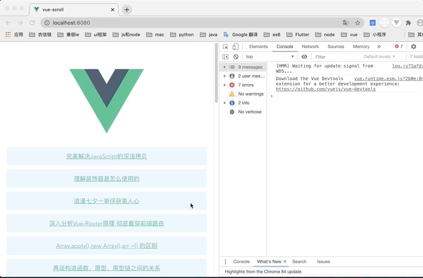The height and width of the screenshot is (278, 423).
Task: Show more DevTools tabs via the chevron
Action: [x=379, y=47]
